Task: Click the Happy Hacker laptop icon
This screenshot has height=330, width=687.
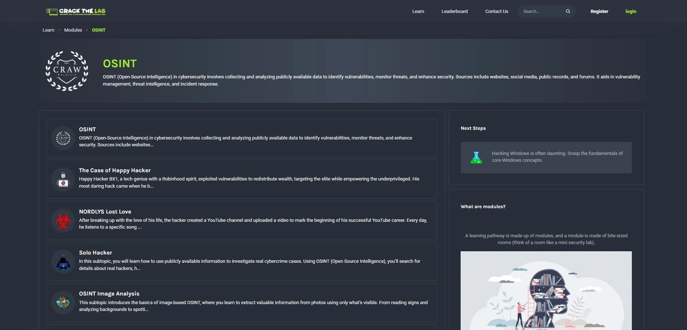Action: (x=63, y=179)
